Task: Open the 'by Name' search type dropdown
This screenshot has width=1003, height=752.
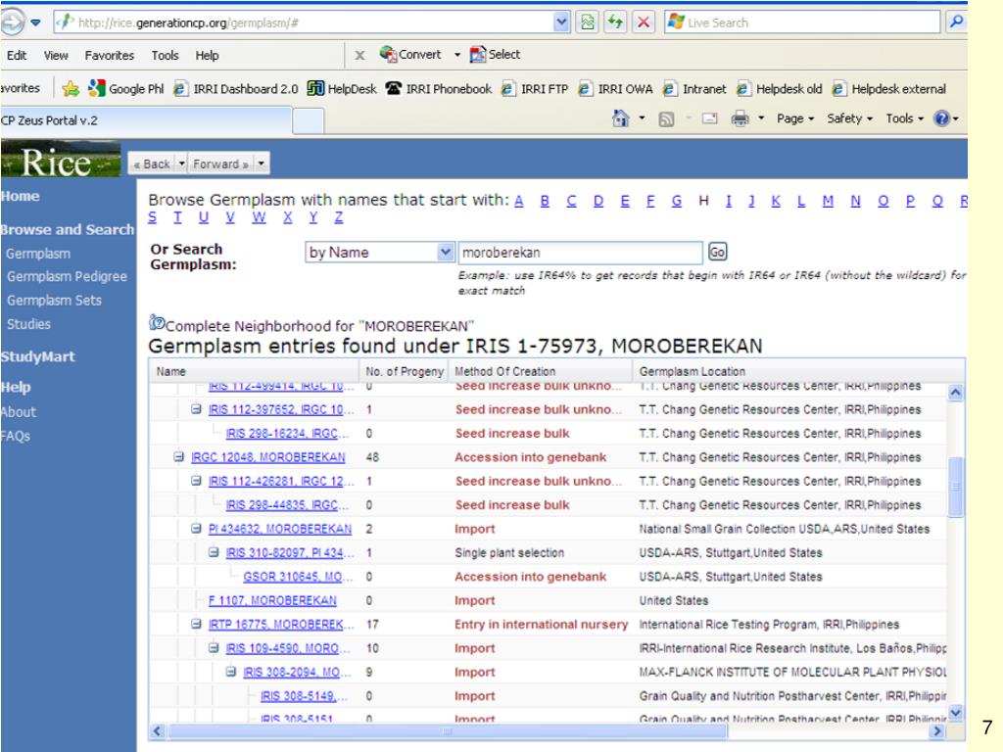Action: coord(448,252)
